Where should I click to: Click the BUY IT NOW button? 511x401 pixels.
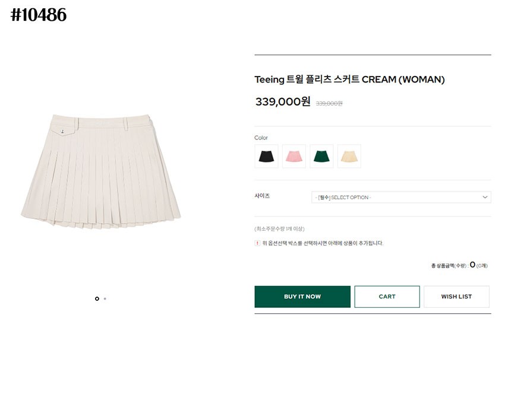302,297
